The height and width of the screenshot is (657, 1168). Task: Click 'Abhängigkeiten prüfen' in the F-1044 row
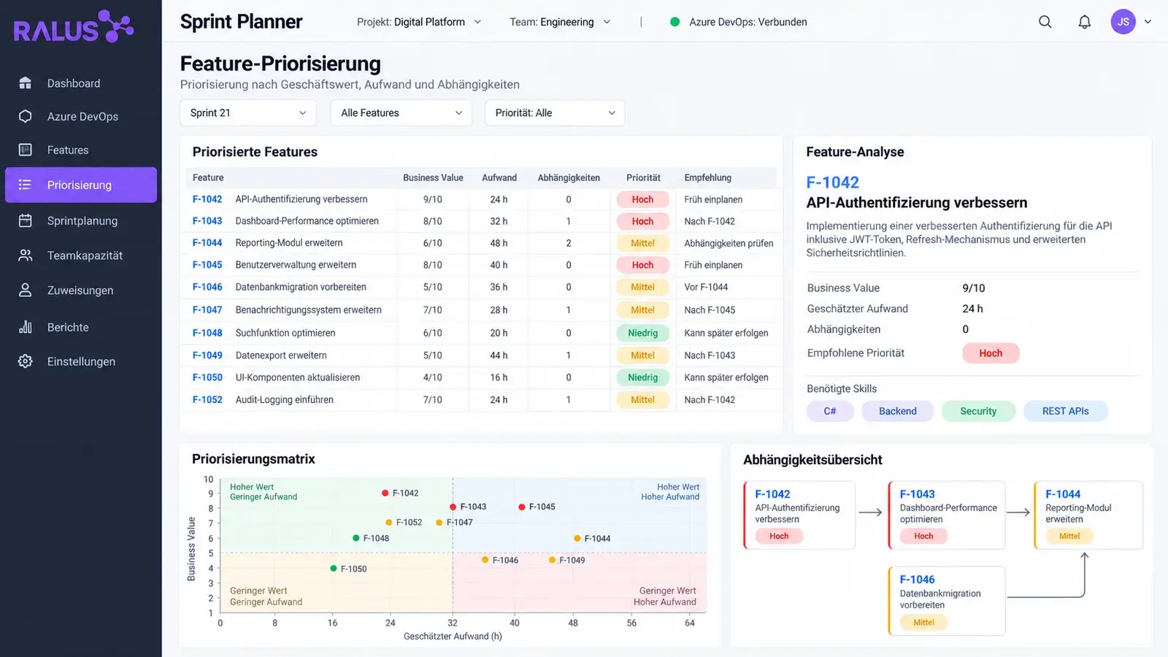[x=729, y=243]
